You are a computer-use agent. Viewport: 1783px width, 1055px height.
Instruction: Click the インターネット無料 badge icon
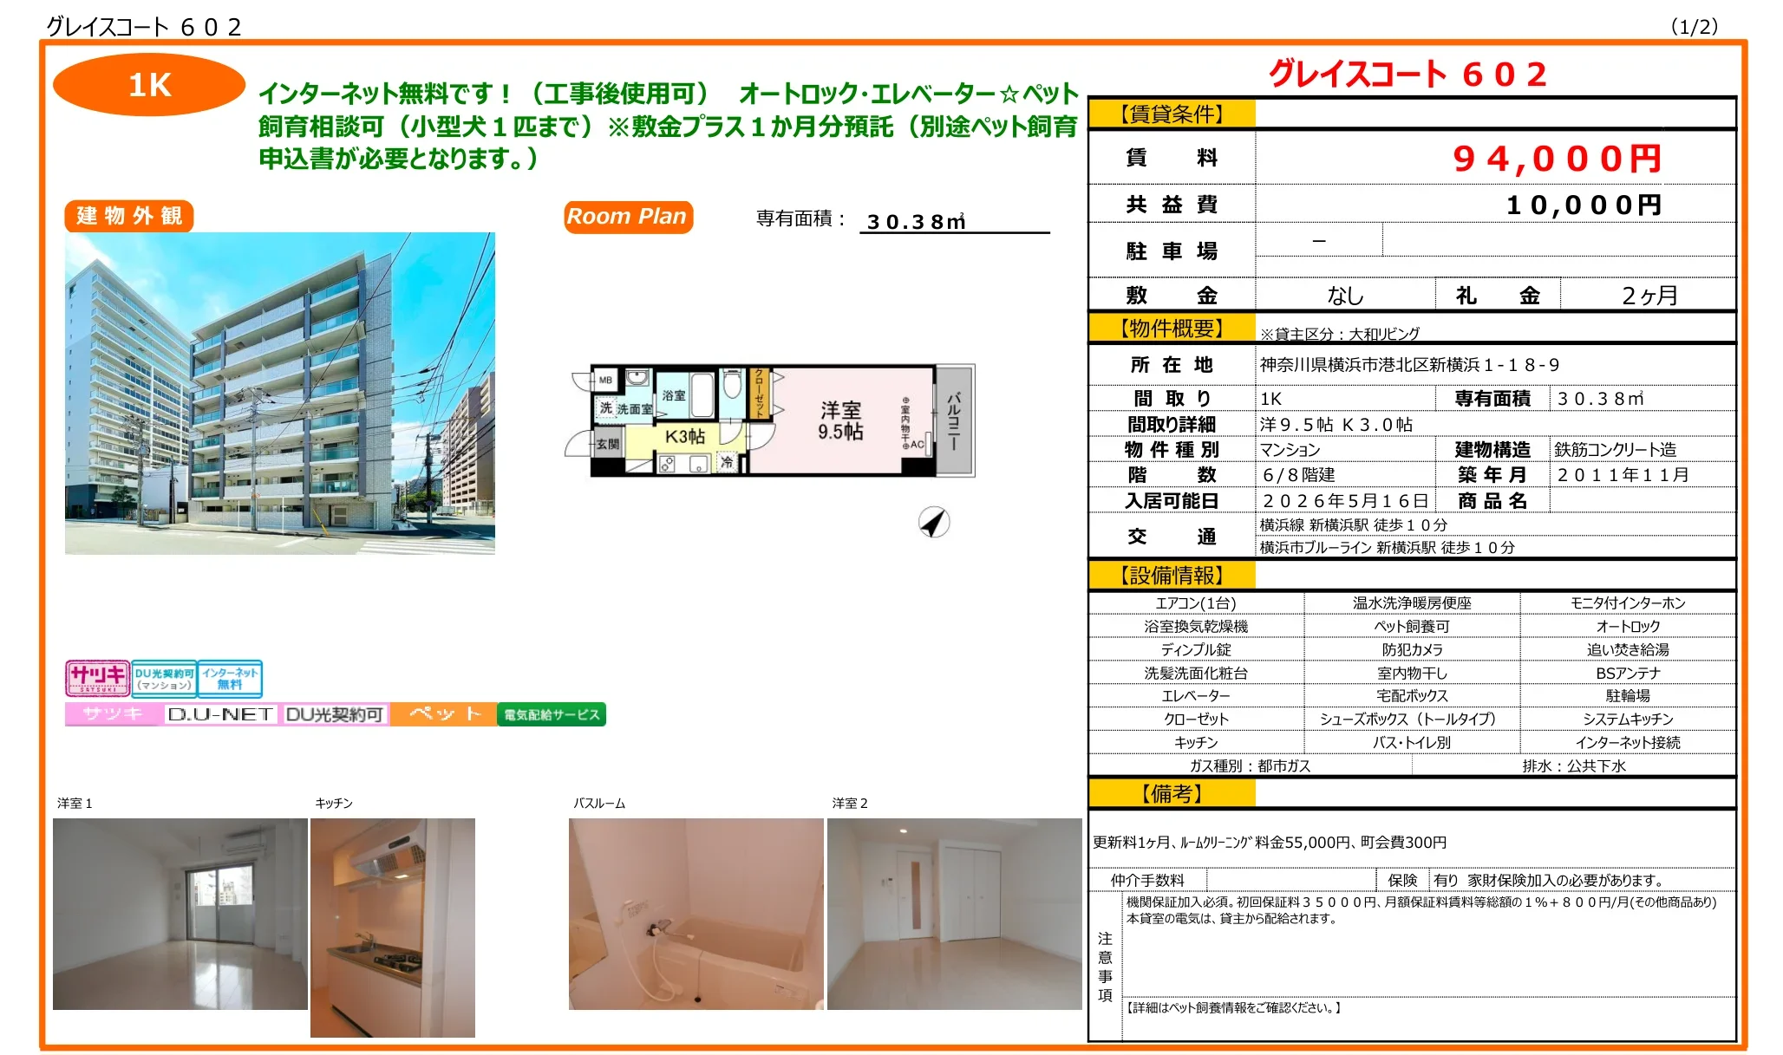coord(230,679)
